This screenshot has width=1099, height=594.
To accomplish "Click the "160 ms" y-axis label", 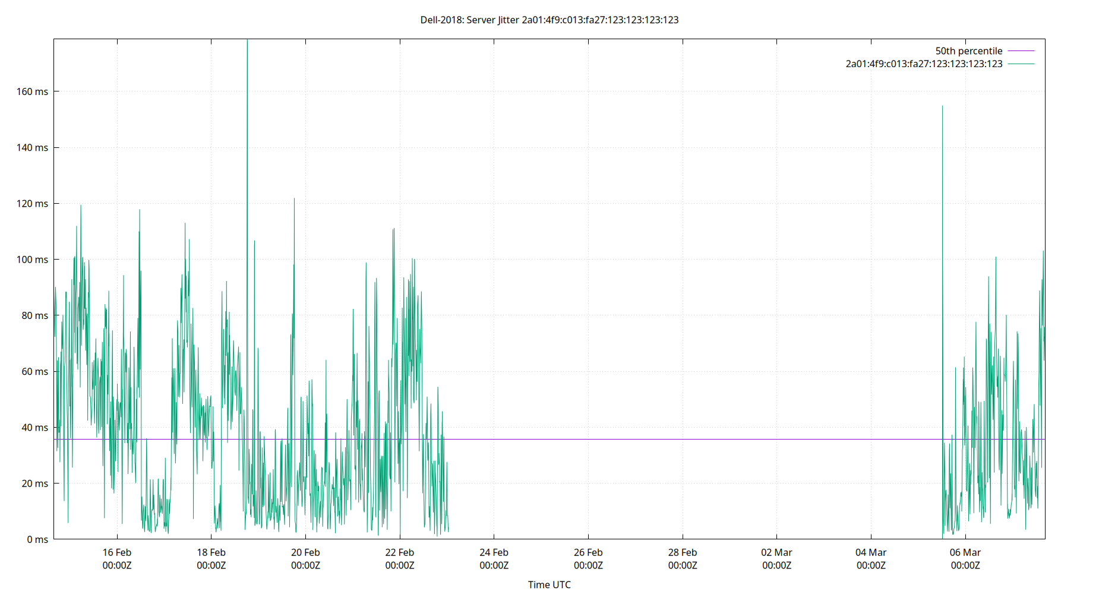I will [x=33, y=91].
